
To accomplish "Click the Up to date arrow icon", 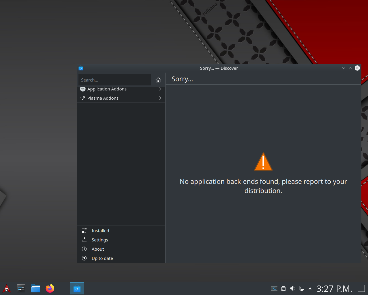I will (x=84, y=258).
